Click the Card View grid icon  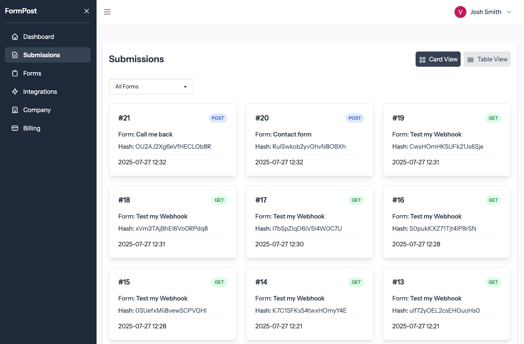coord(422,59)
